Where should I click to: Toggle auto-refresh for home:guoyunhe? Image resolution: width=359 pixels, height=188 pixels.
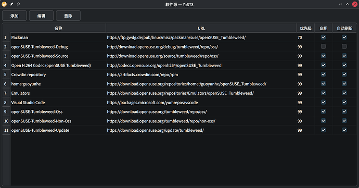(x=344, y=84)
